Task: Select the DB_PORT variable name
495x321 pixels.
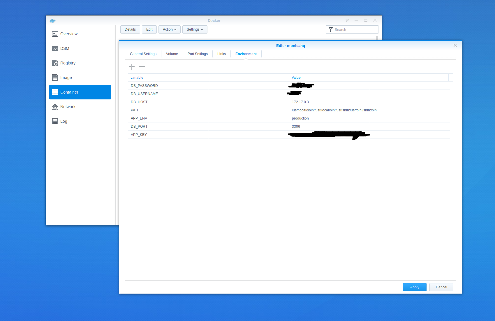Action: pyautogui.click(x=139, y=127)
